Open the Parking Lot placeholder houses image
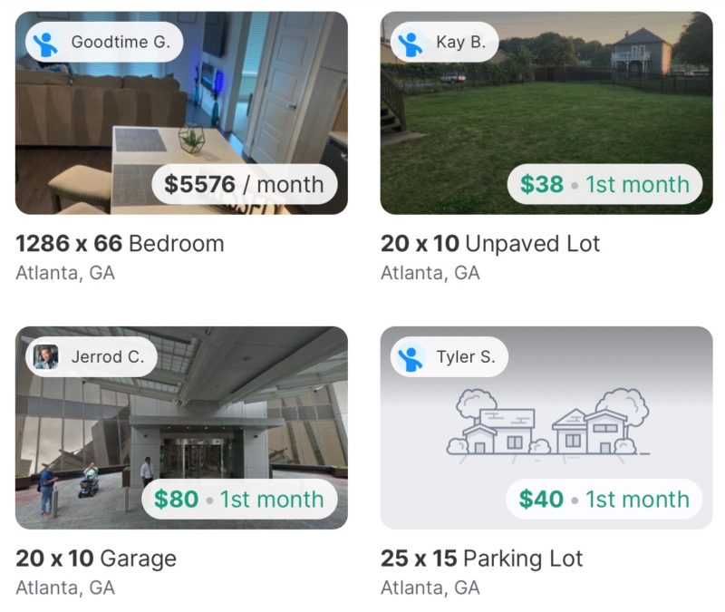The height and width of the screenshot is (612, 725). tap(546, 428)
